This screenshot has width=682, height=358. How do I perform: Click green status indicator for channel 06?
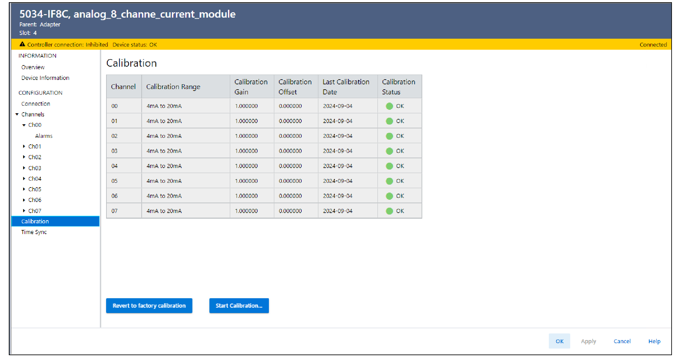point(389,196)
